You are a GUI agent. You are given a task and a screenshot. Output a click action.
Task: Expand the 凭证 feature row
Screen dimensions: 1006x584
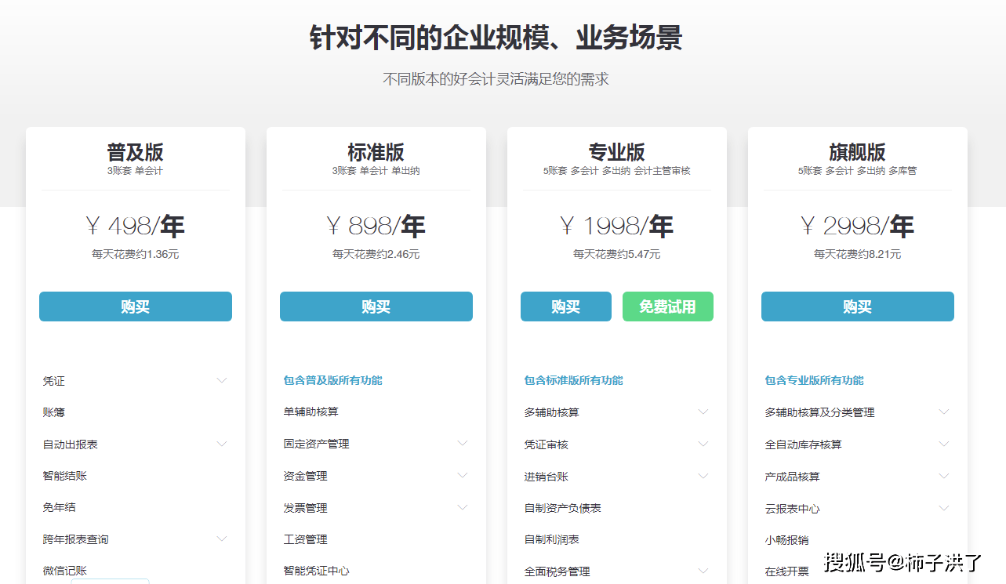222,380
